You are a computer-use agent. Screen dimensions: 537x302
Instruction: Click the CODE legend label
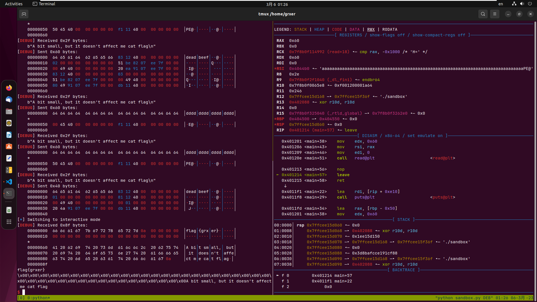337,29
